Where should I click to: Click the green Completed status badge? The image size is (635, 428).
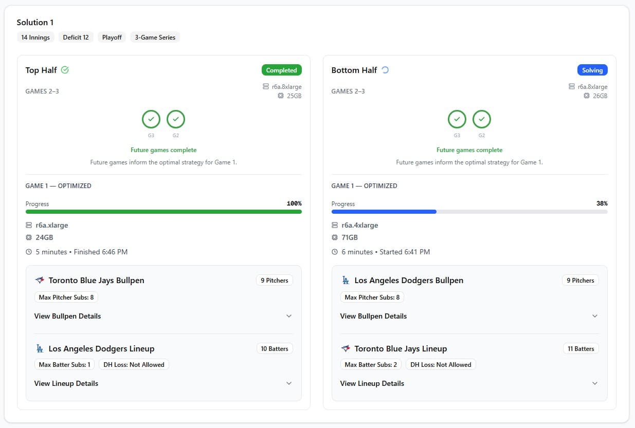coord(281,70)
